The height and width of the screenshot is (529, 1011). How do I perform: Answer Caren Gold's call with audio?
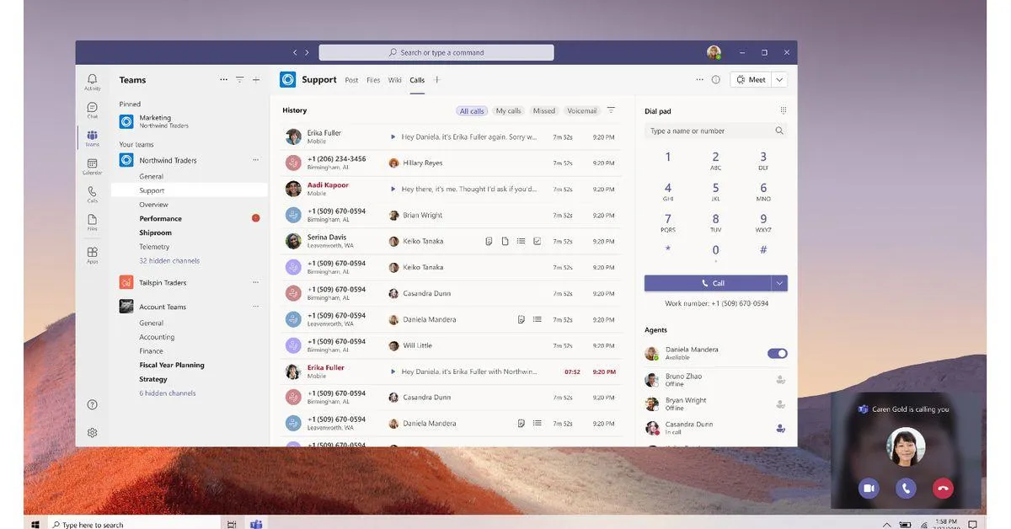906,488
